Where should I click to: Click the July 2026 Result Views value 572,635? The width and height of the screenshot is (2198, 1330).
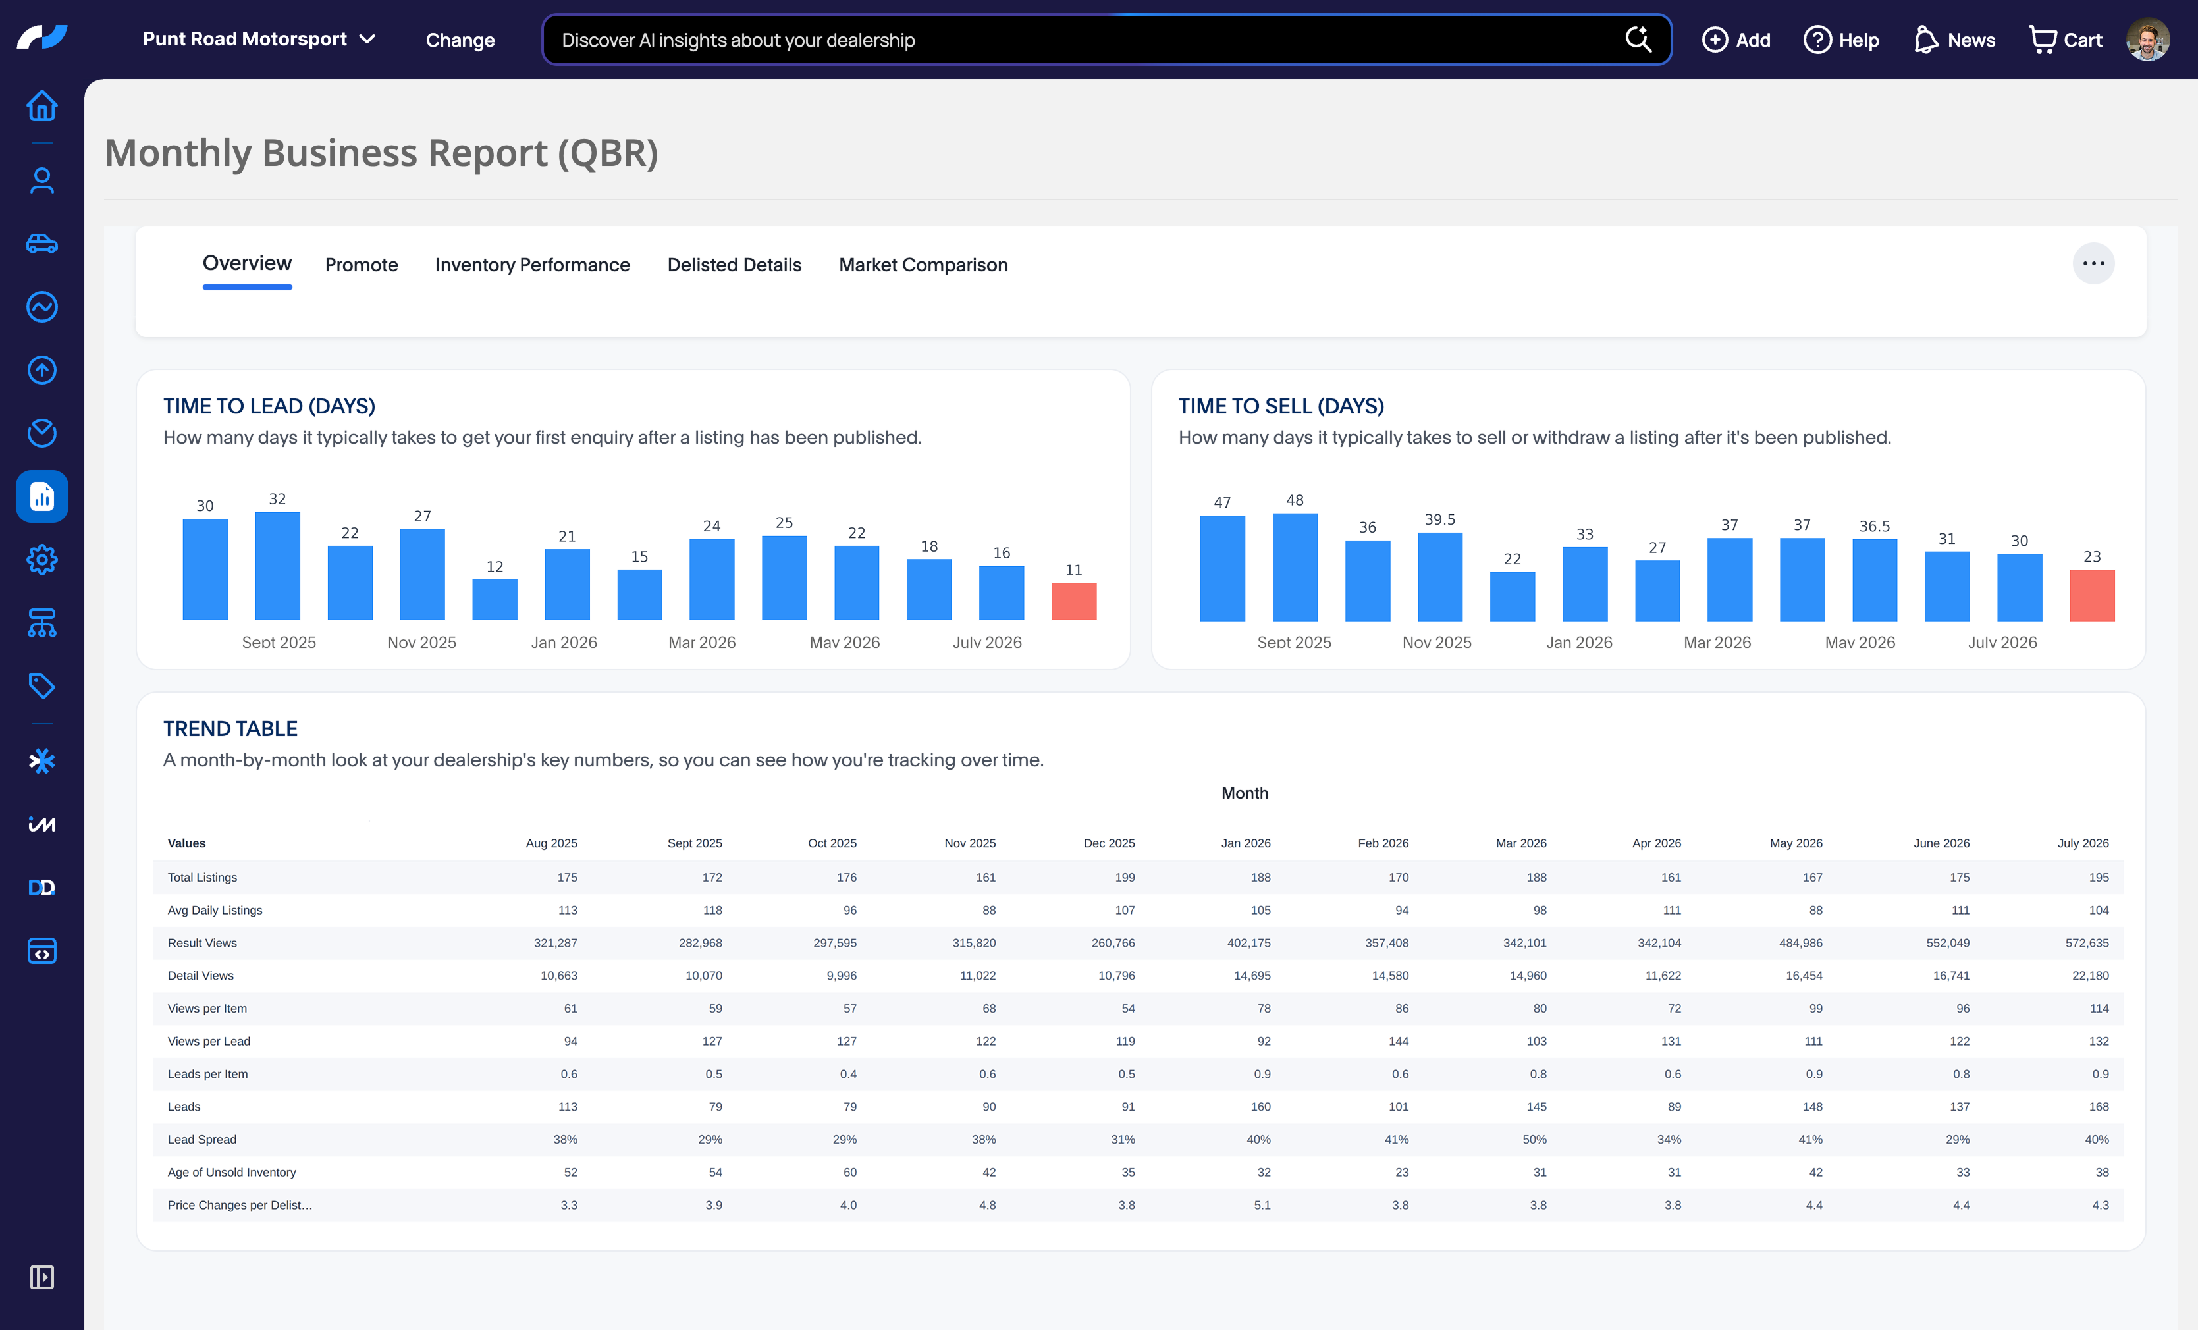coord(2087,943)
